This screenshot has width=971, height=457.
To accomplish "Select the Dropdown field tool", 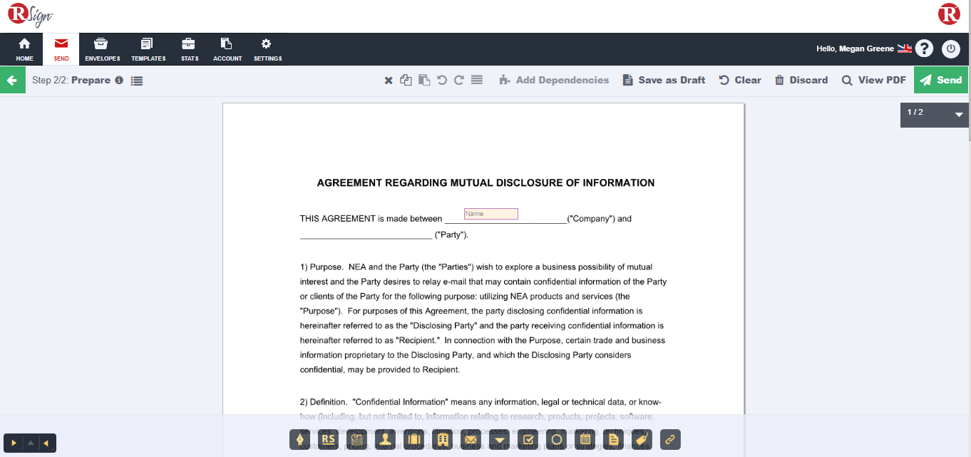I will click(499, 439).
